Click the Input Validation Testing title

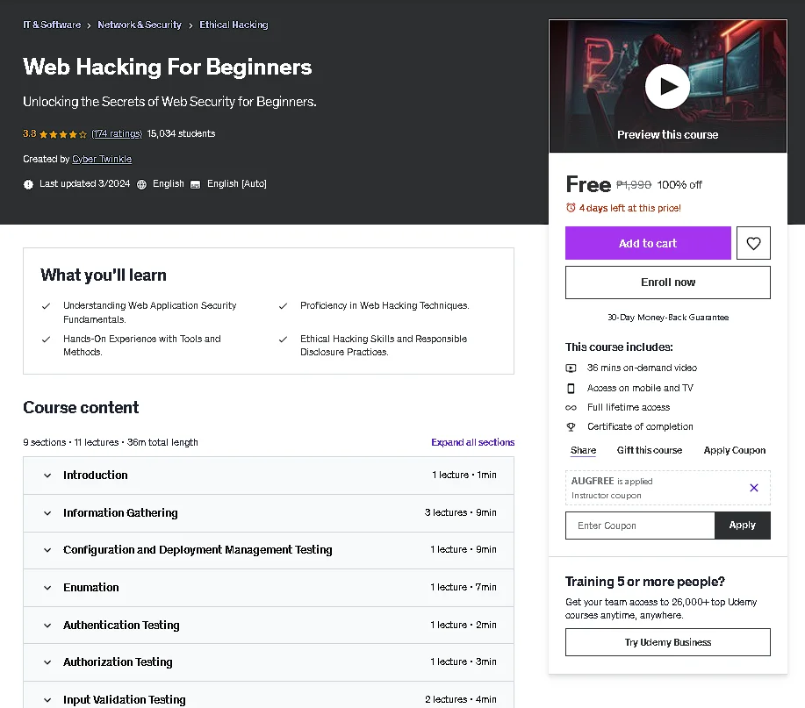pos(125,699)
